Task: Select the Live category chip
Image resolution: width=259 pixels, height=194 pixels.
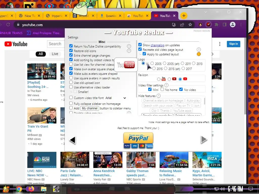Action: (55, 54)
